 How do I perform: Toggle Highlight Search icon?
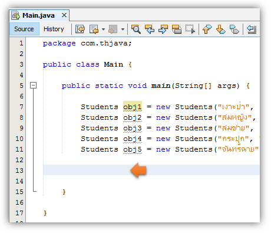pos(177,29)
